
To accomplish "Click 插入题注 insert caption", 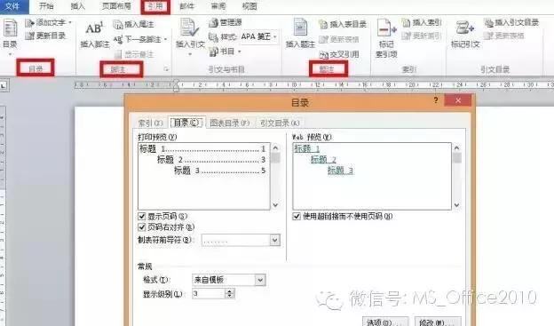I will (300, 34).
